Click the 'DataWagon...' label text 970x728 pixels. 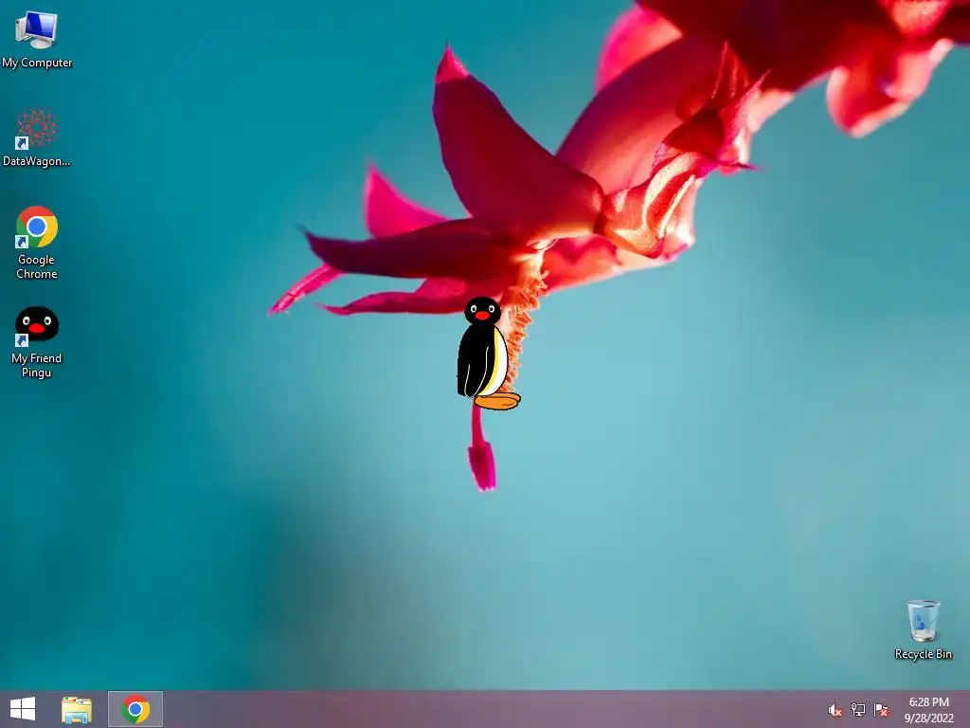37,161
